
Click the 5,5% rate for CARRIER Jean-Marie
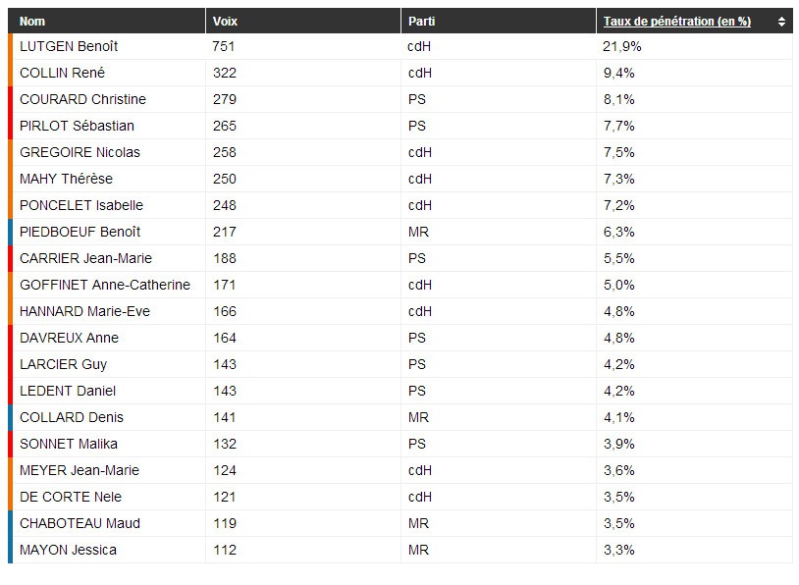pyautogui.click(x=619, y=258)
